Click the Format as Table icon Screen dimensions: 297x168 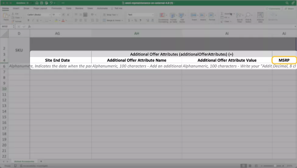pyautogui.click(x=173, y=17)
